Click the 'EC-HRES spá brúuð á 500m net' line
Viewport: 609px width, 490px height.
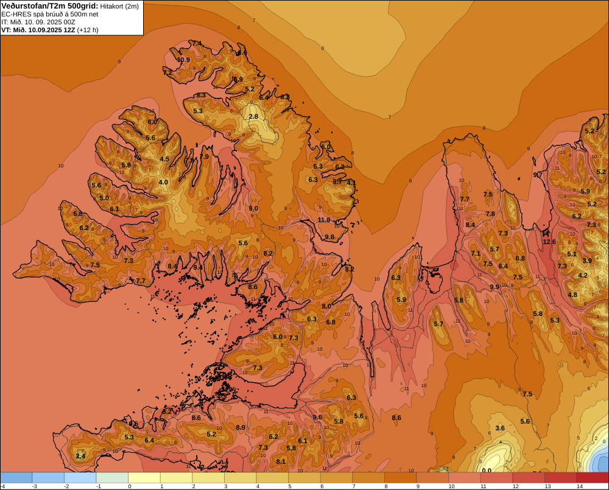pos(50,15)
